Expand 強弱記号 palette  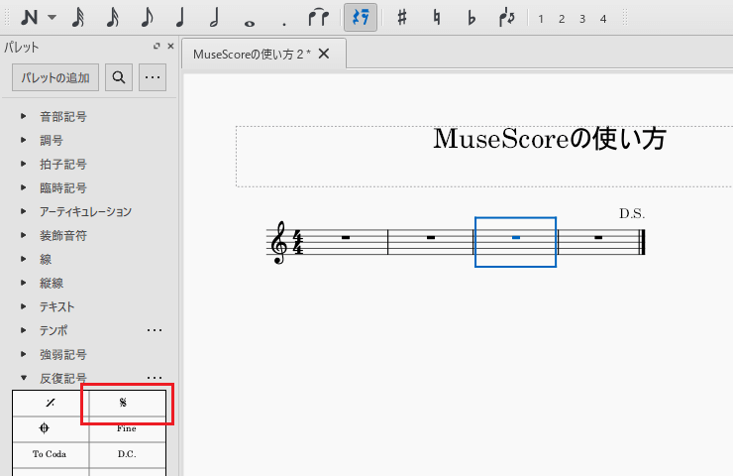coord(24,354)
